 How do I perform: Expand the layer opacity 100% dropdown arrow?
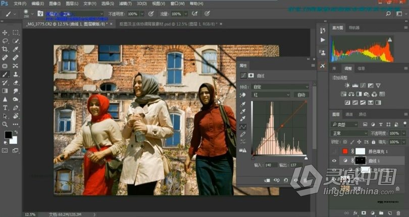(x=403, y=133)
